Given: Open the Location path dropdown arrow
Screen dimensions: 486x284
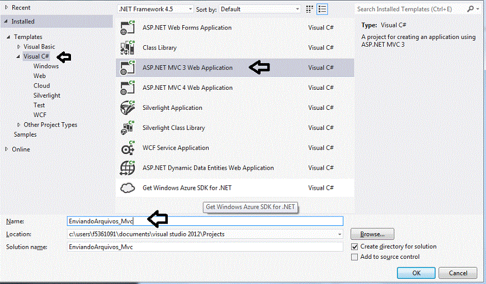Looking at the screenshot, I should pyautogui.click(x=339, y=234).
